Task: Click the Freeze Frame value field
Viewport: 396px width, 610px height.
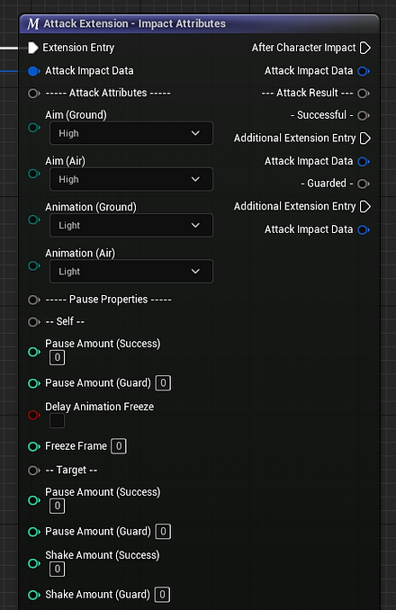Action: 119,446
